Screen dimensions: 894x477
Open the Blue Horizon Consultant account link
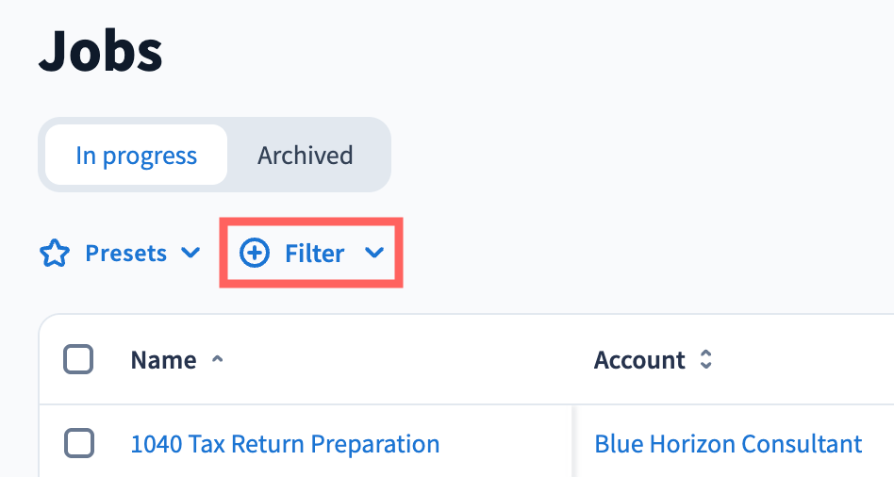[728, 443]
